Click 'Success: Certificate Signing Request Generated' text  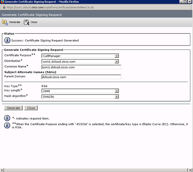(45, 40)
